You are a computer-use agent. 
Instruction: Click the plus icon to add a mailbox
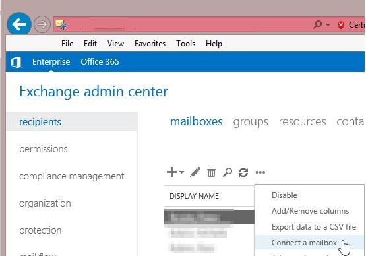[171, 172]
